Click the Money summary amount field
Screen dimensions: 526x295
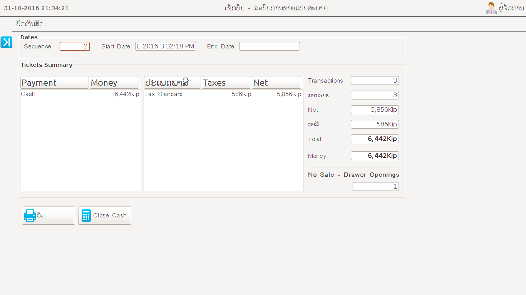(x=374, y=156)
